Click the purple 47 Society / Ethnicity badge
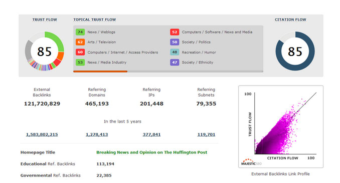 pos(175,62)
